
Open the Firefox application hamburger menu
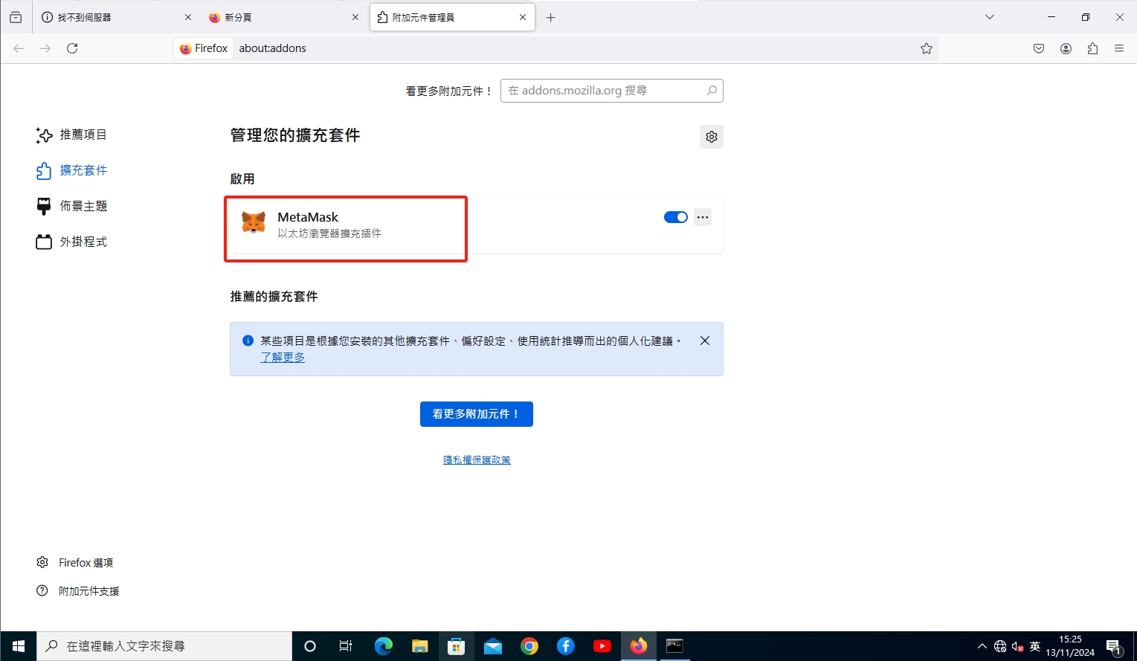pos(1119,48)
